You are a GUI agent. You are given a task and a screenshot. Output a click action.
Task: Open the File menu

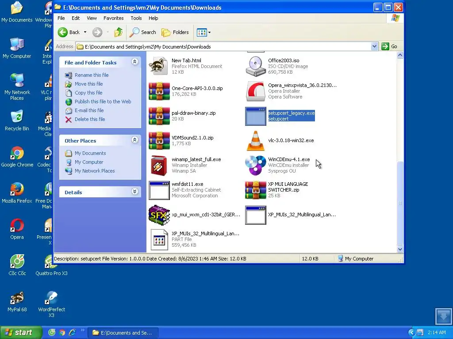click(61, 18)
